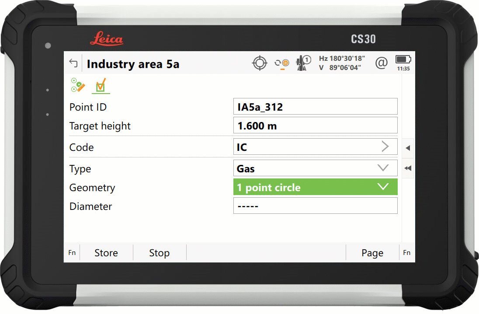Collapse the panel with the double arrow
The image size is (479, 314).
407,168
